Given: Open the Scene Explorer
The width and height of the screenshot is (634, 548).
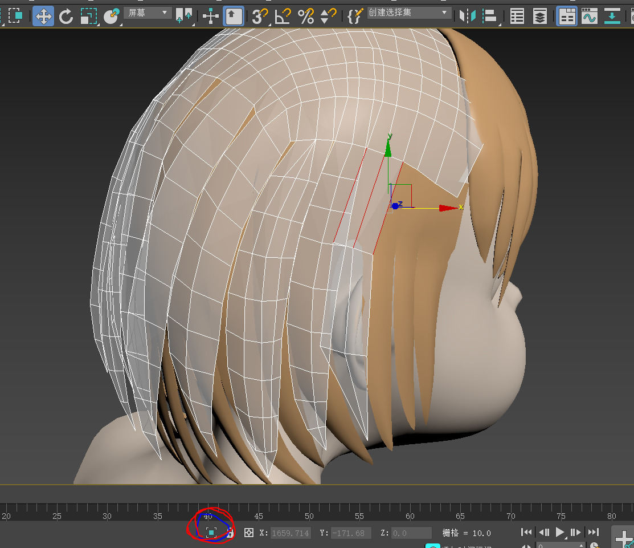Looking at the screenshot, I should (516, 16).
